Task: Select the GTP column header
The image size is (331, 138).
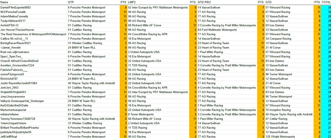Action: [94, 2]
